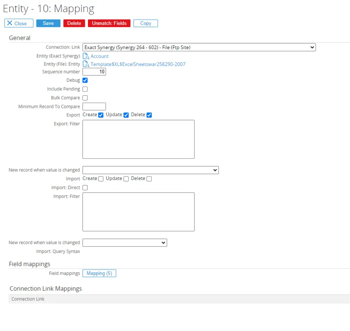
Task: Enable the Include Pending checkbox
Action: [85, 89]
